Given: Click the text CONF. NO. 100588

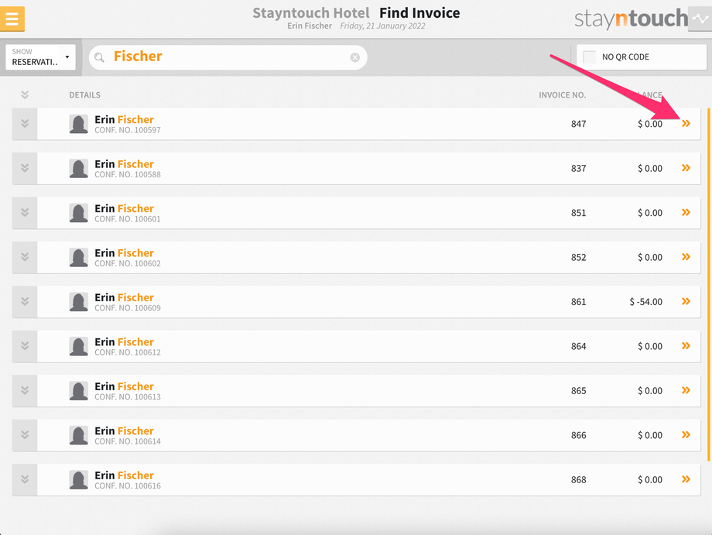Looking at the screenshot, I should click(x=128, y=174).
